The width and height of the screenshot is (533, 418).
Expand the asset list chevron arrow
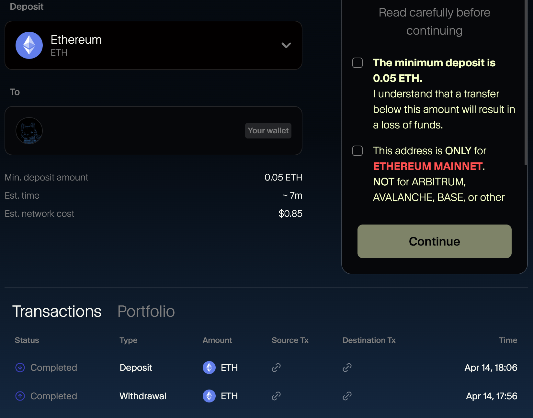click(x=286, y=45)
